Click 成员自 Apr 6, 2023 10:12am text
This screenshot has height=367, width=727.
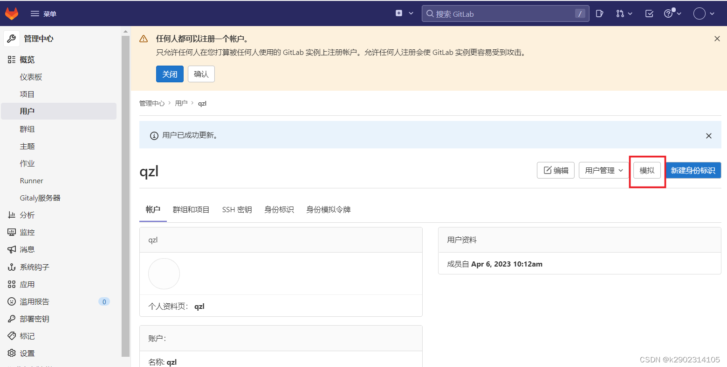point(495,264)
